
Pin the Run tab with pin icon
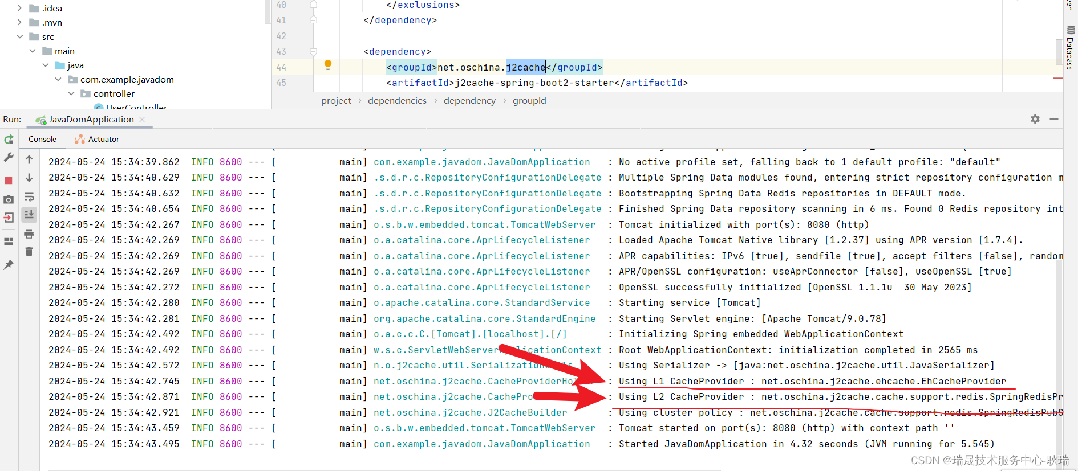tap(9, 265)
